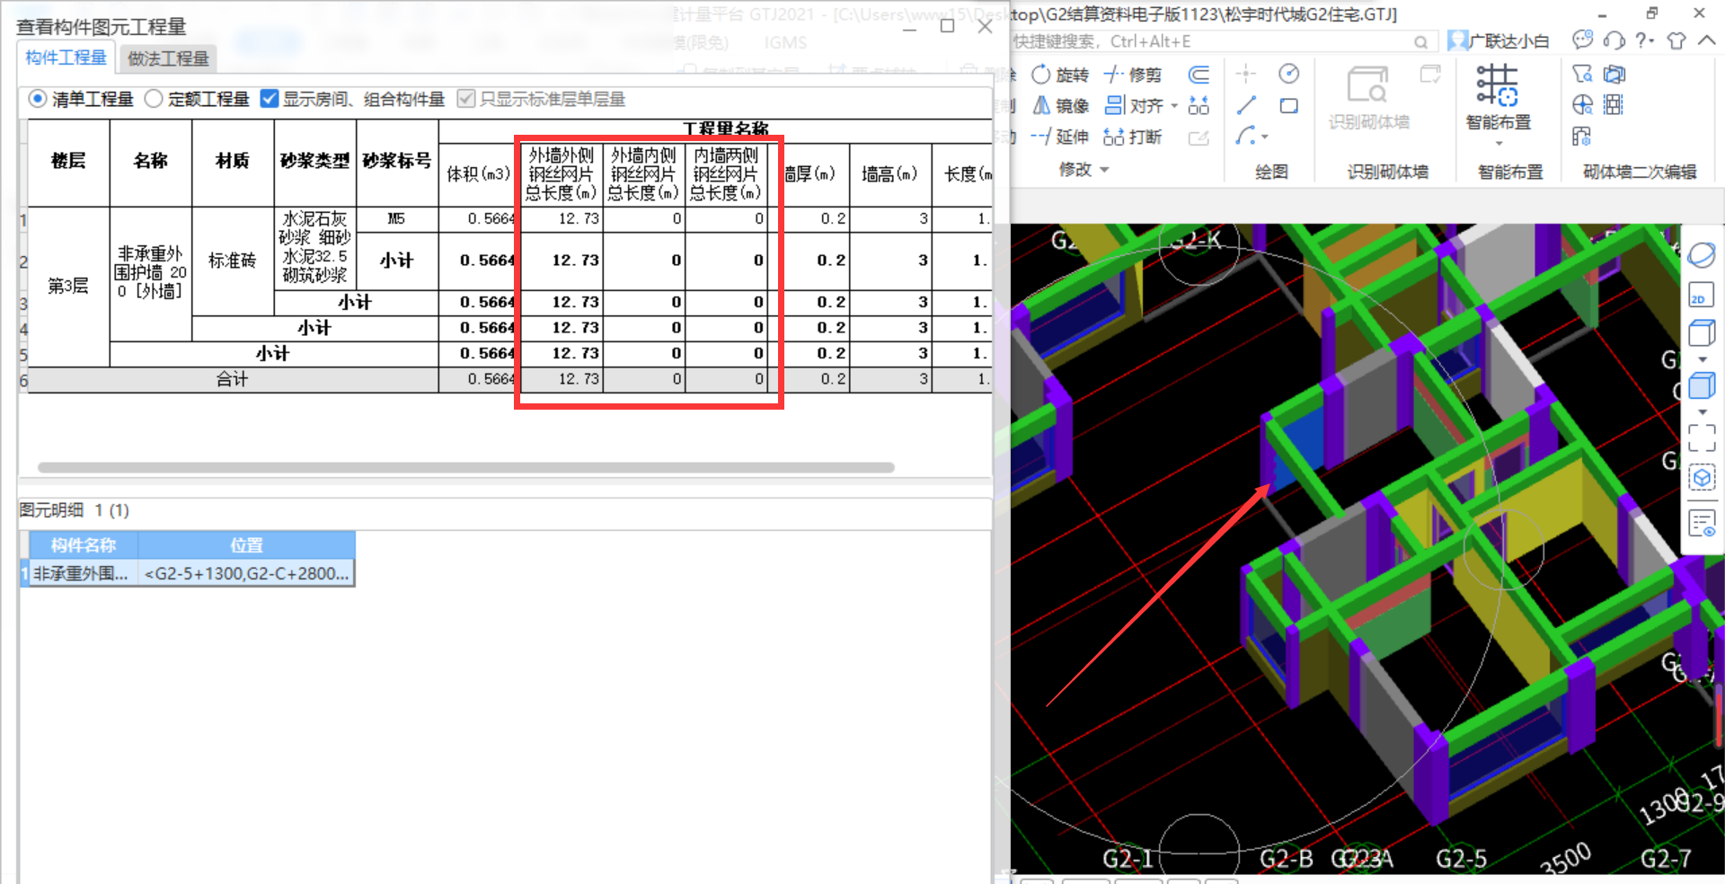Click the overlapping boxes icon in 砌体墙二次编辑
The image size is (1725, 884).
(x=1614, y=74)
